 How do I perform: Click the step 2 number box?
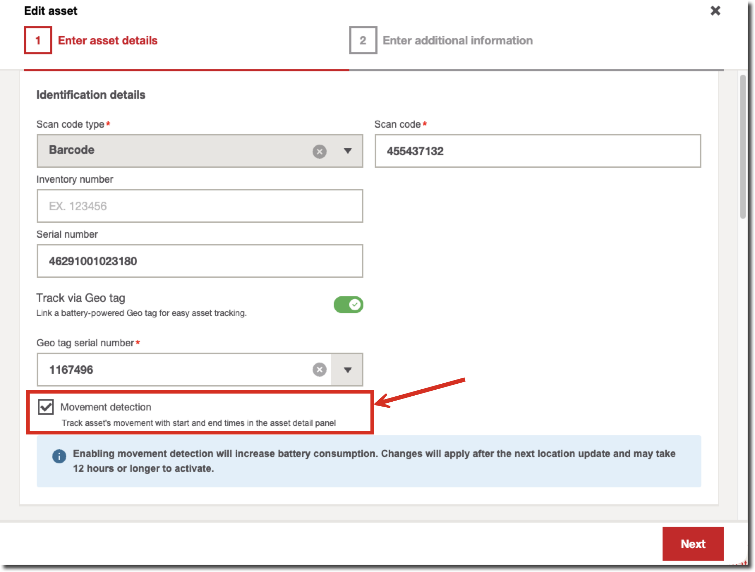tap(363, 41)
